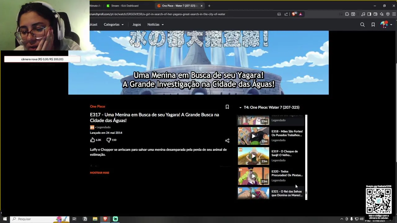Open Task View on taskbar
The width and height of the screenshot is (397, 223).
tap(74, 219)
